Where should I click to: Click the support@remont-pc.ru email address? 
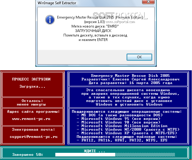(33, 137)
